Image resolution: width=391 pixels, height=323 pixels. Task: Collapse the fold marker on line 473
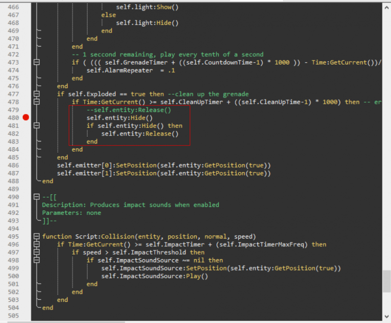[x=37, y=62]
